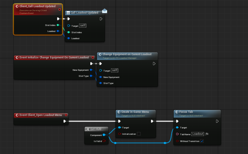Click the flag icon next to Tab Name field

point(207,134)
